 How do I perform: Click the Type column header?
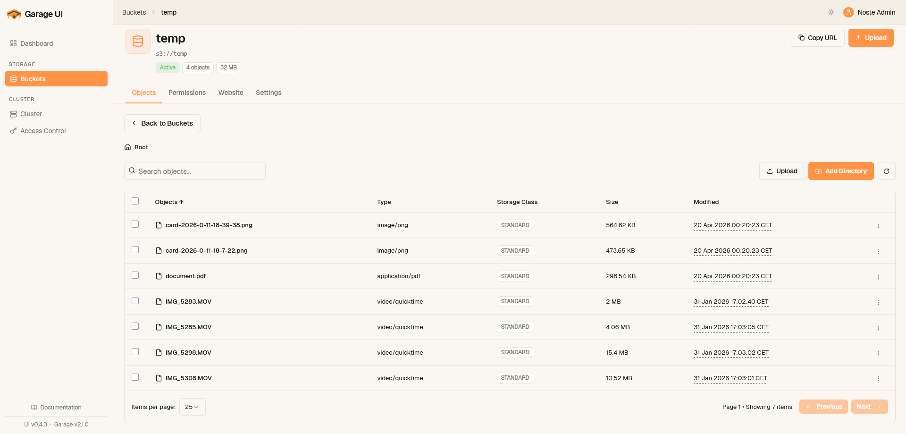tap(384, 202)
